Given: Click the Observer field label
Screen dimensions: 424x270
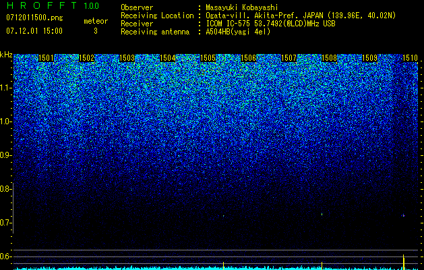Looking at the screenshot, I should (137, 7).
